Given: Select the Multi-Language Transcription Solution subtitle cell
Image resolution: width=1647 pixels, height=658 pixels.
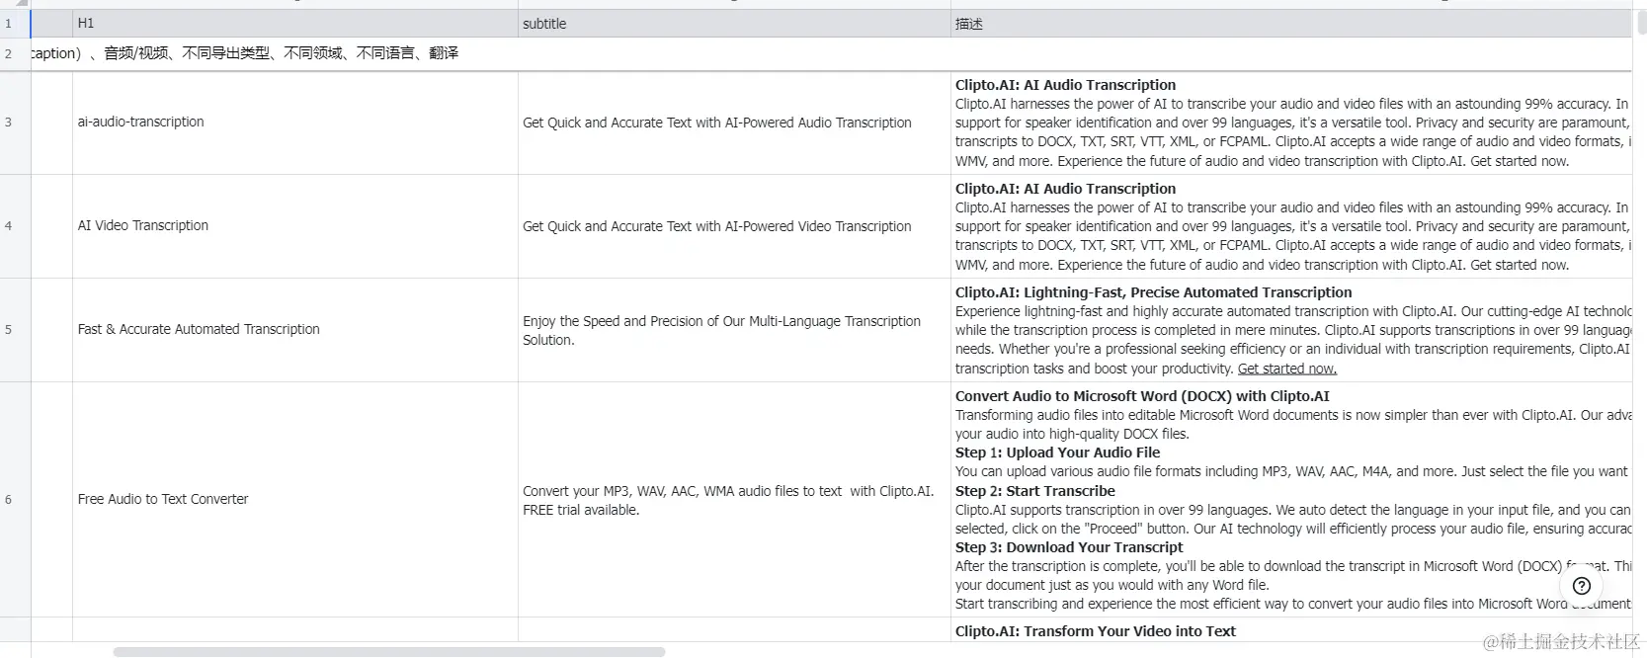Looking at the screenshot, I should tap(734, 330).
